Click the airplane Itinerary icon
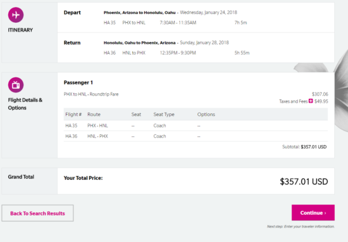348x242 pixels. [x=16, y=15]
